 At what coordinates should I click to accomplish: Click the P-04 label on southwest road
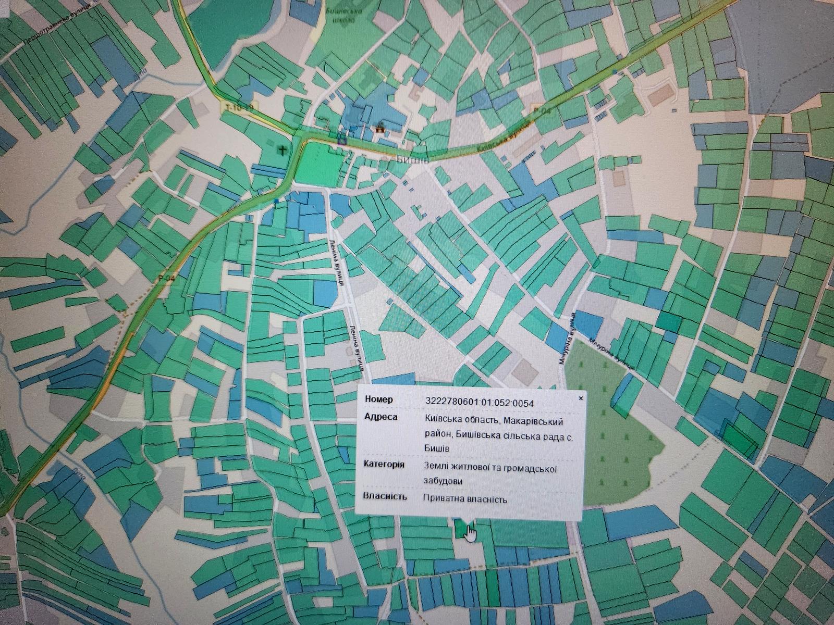[x=166, y=279]
